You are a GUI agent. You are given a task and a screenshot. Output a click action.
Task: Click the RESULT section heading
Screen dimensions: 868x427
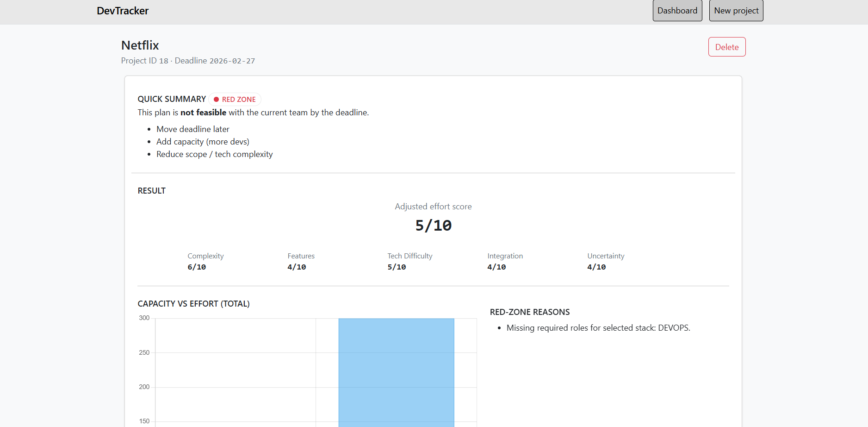tap(152, 191)
